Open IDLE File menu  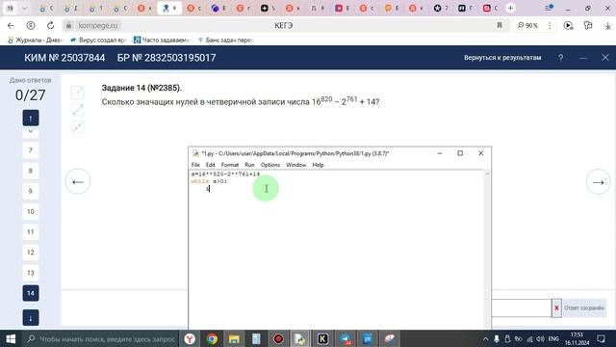click(x=195, y=165)
